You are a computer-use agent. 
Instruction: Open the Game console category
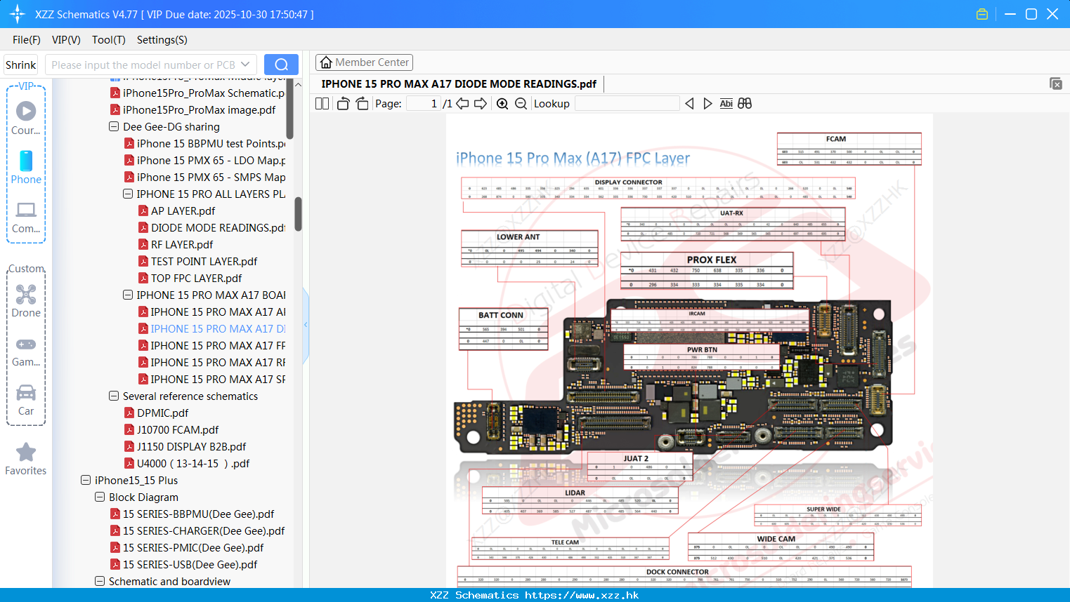click(x=26, y=351)
